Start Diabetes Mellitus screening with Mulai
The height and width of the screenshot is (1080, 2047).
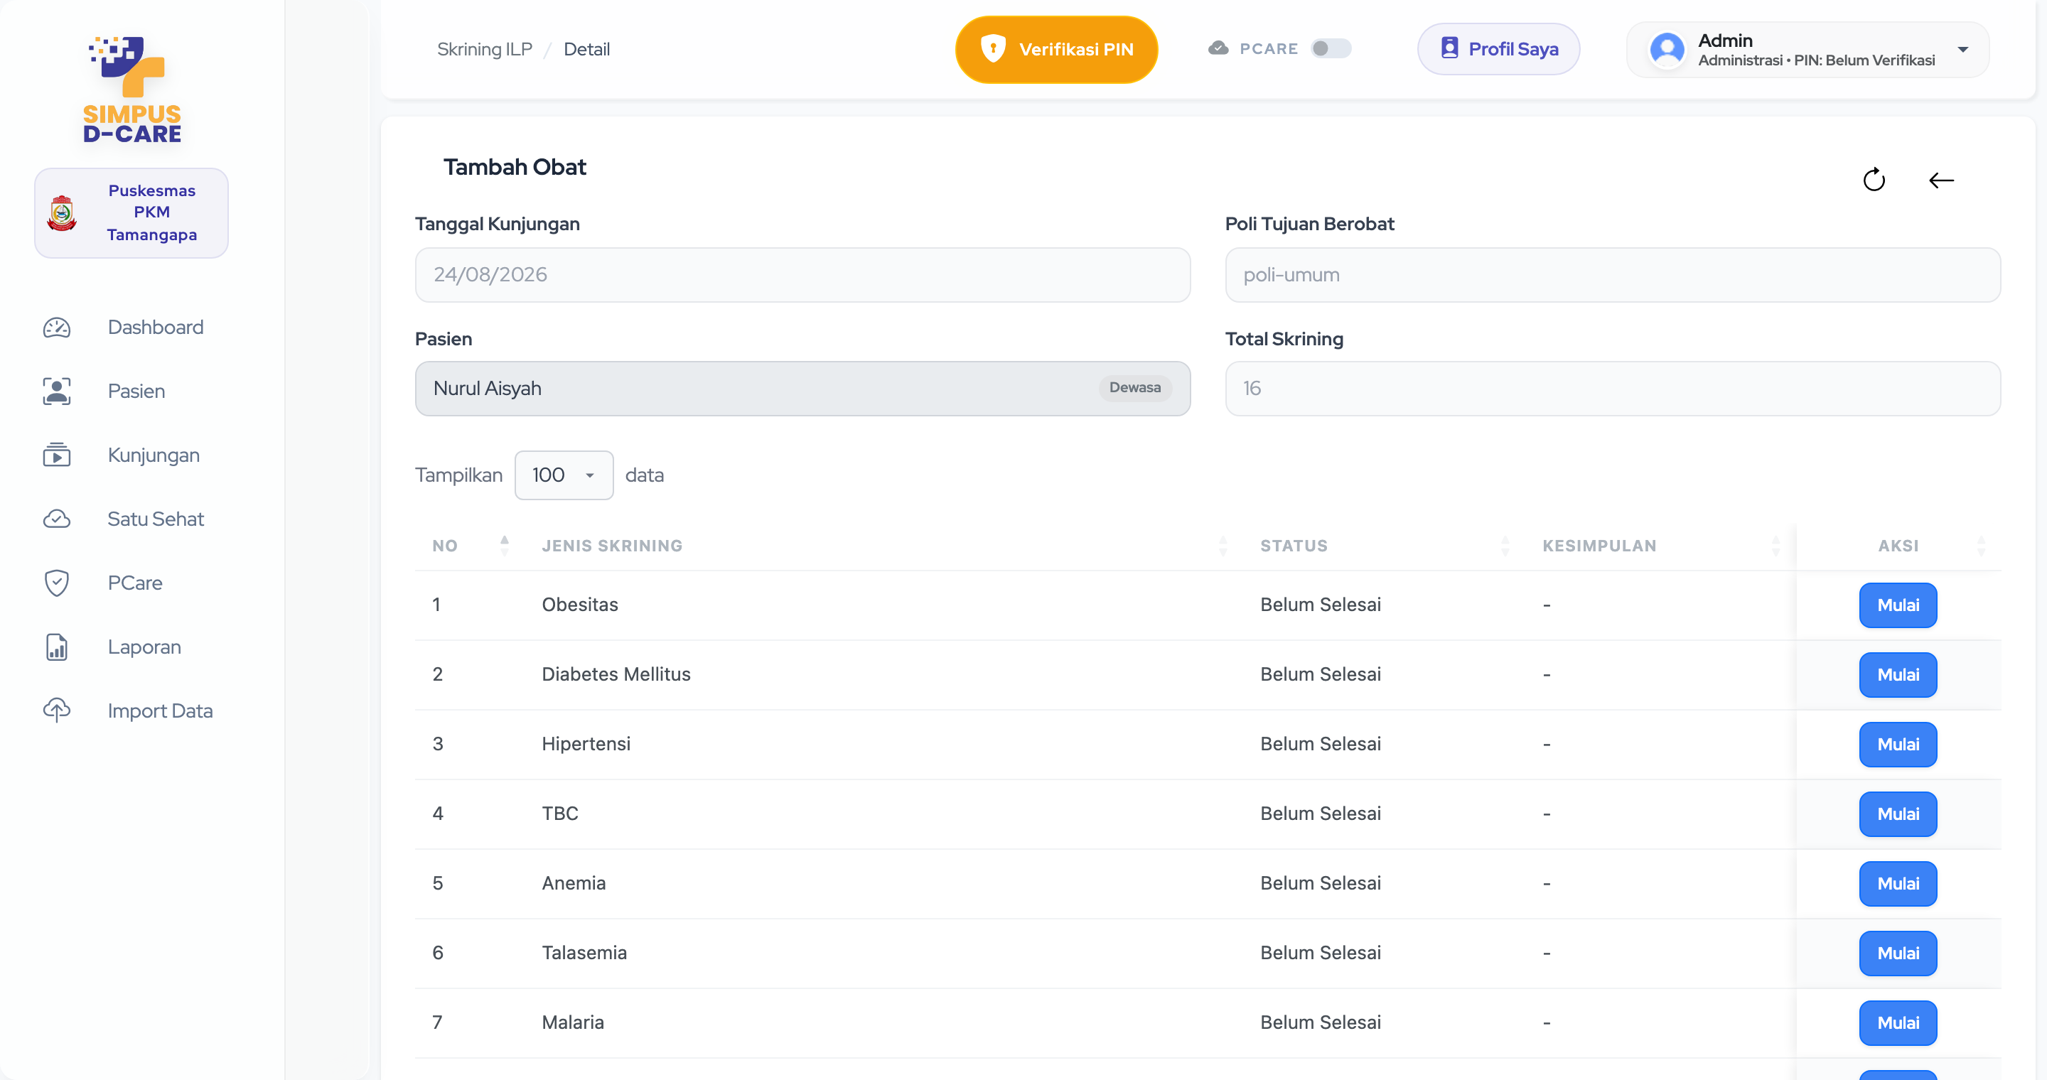[1898, 675]
